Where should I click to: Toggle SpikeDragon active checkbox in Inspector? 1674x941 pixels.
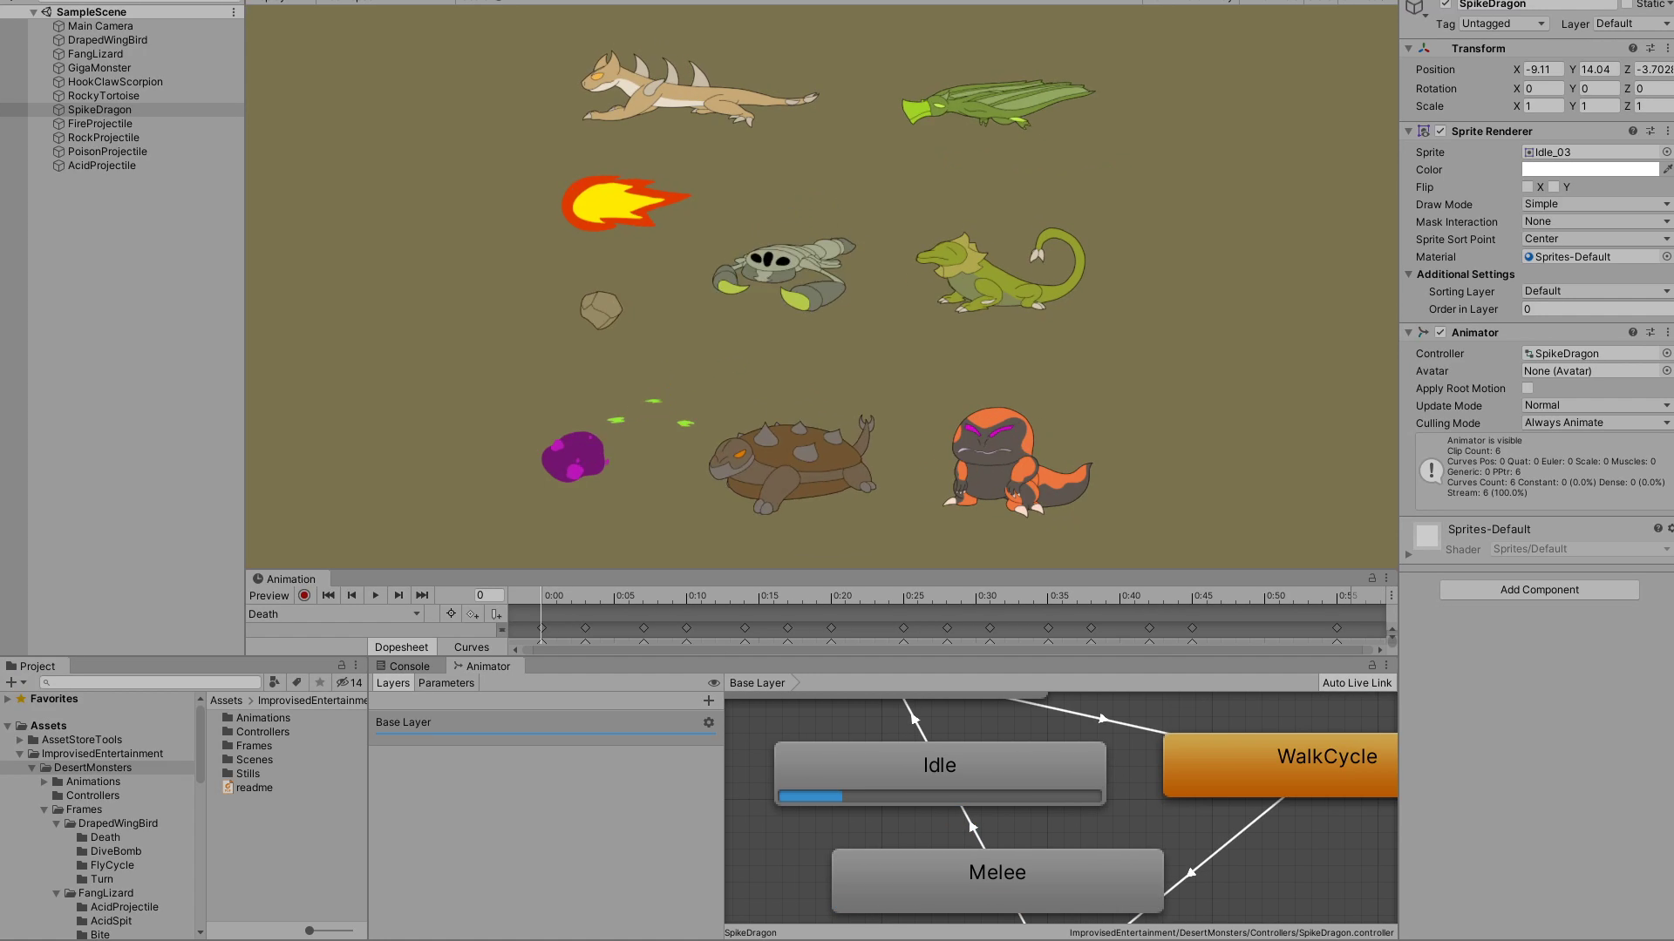point(1446,4)
